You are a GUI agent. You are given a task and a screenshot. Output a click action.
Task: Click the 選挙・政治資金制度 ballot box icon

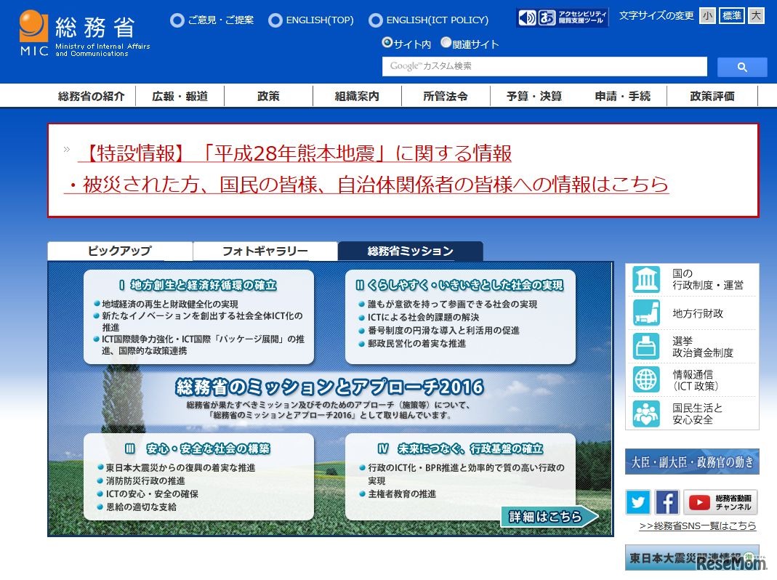647,346
